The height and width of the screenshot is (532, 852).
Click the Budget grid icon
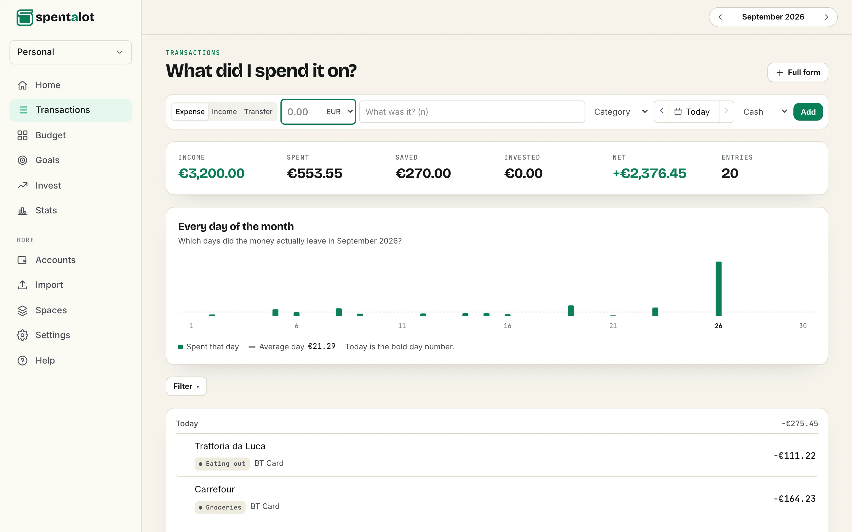(x=22, y=135)
